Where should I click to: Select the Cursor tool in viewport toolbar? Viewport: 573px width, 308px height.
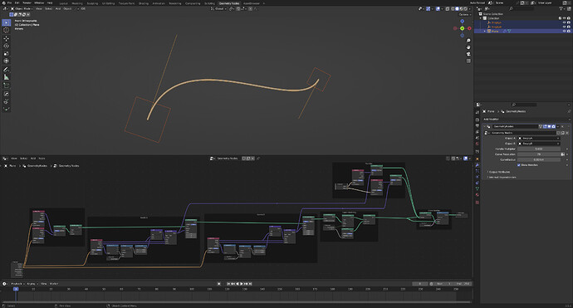pos(6,31)
